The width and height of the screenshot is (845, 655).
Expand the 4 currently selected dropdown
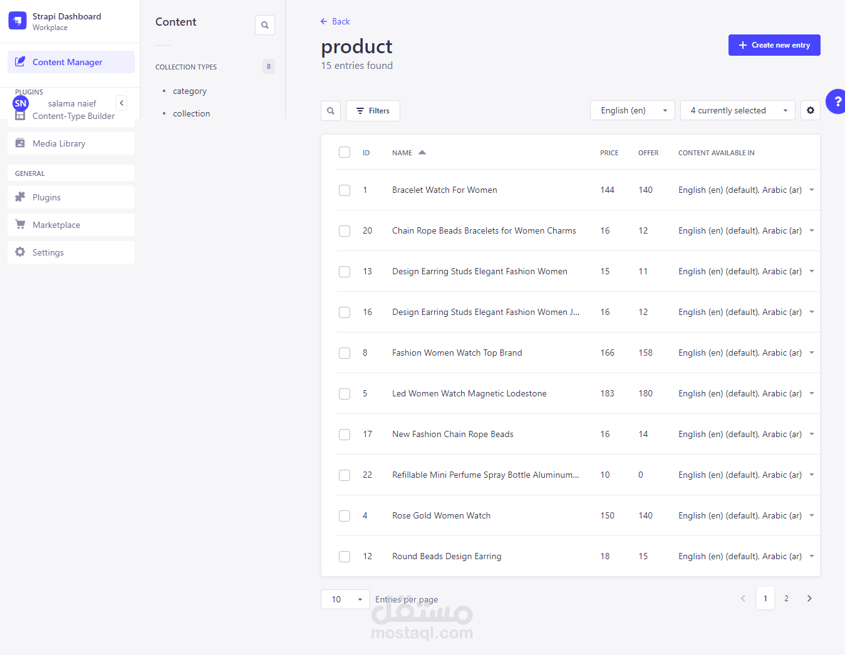click(737, 110)
